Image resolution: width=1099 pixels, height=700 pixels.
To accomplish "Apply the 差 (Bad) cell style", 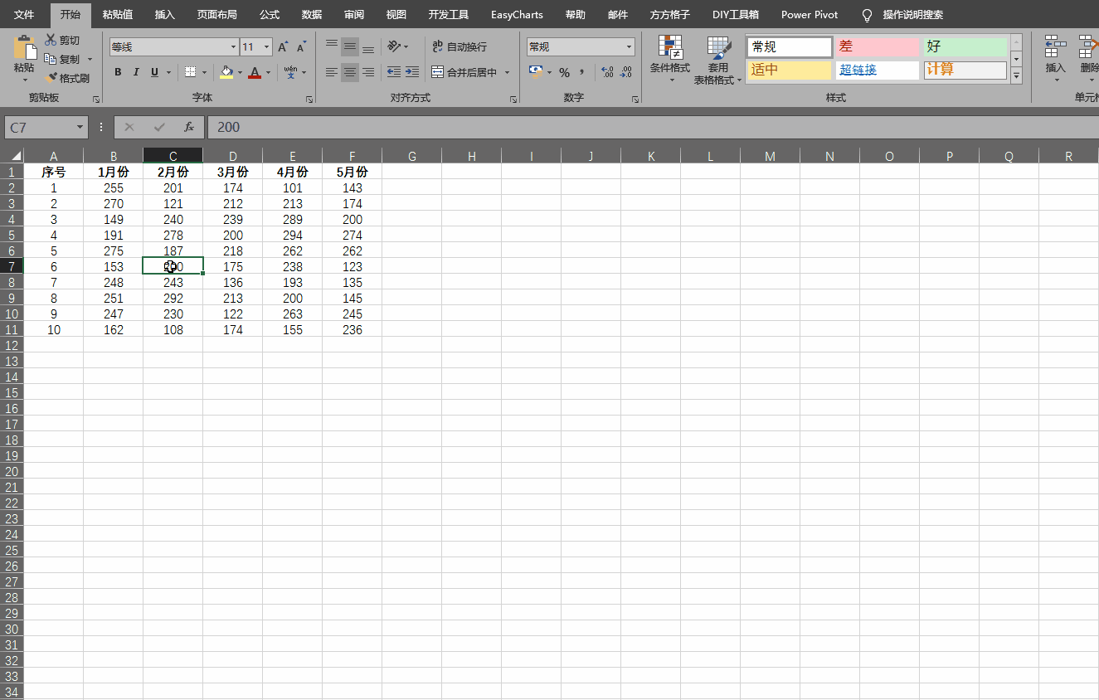I will click(x=878, y=46).
